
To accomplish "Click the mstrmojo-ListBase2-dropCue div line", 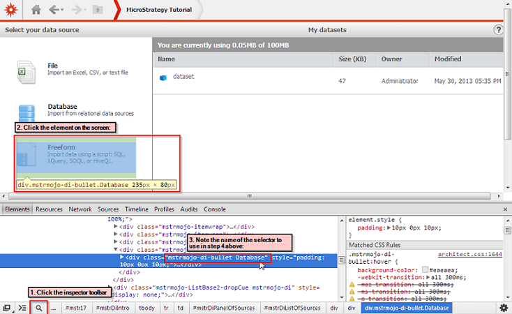I will click(218, 291).
